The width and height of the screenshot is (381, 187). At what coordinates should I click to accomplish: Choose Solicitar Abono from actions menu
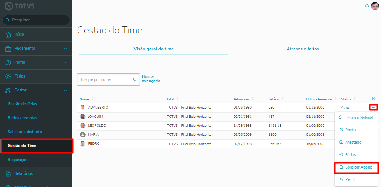pos(356,167)
